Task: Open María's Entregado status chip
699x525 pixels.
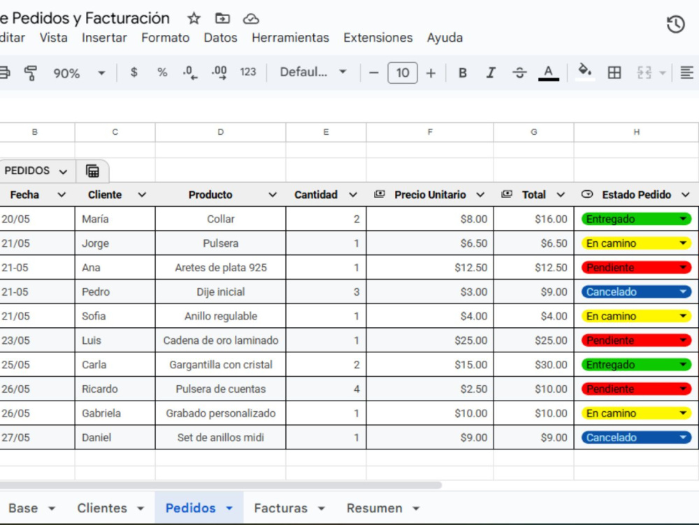Action: [636, 219]
